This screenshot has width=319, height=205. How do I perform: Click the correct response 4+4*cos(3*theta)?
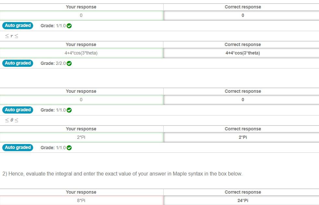(242, 53)
